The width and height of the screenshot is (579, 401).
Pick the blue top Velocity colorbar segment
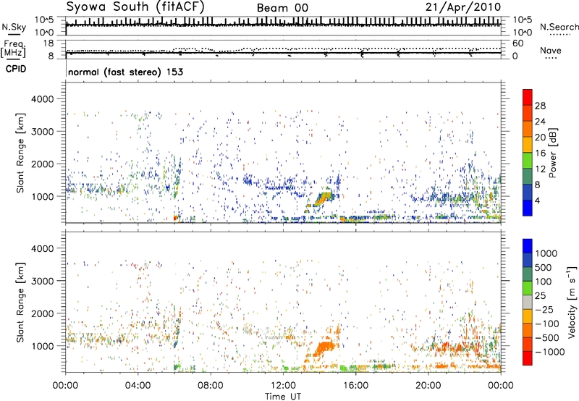click(528, 245)
